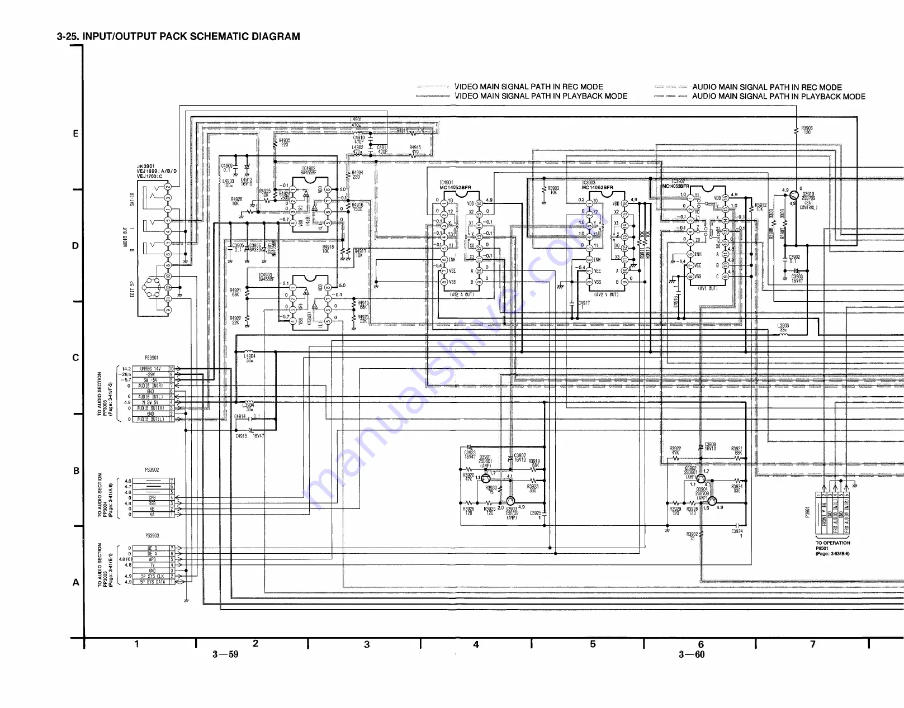Image resolution: width=904 pixels, height=708 pixels.
Task: Click the Q3902 amp transistor label
Action: 691,472
